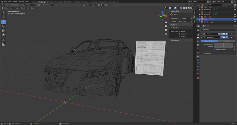Enable the Locations checkbox

179,34
